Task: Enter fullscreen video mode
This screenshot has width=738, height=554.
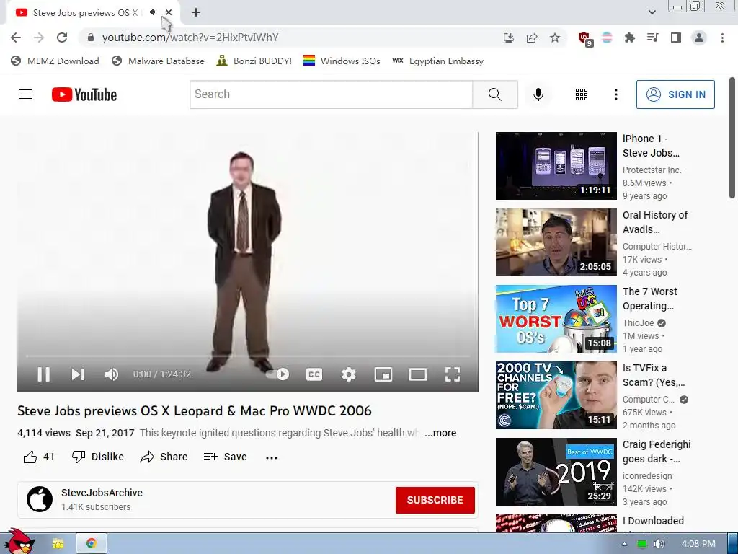Action: point(453,374)
